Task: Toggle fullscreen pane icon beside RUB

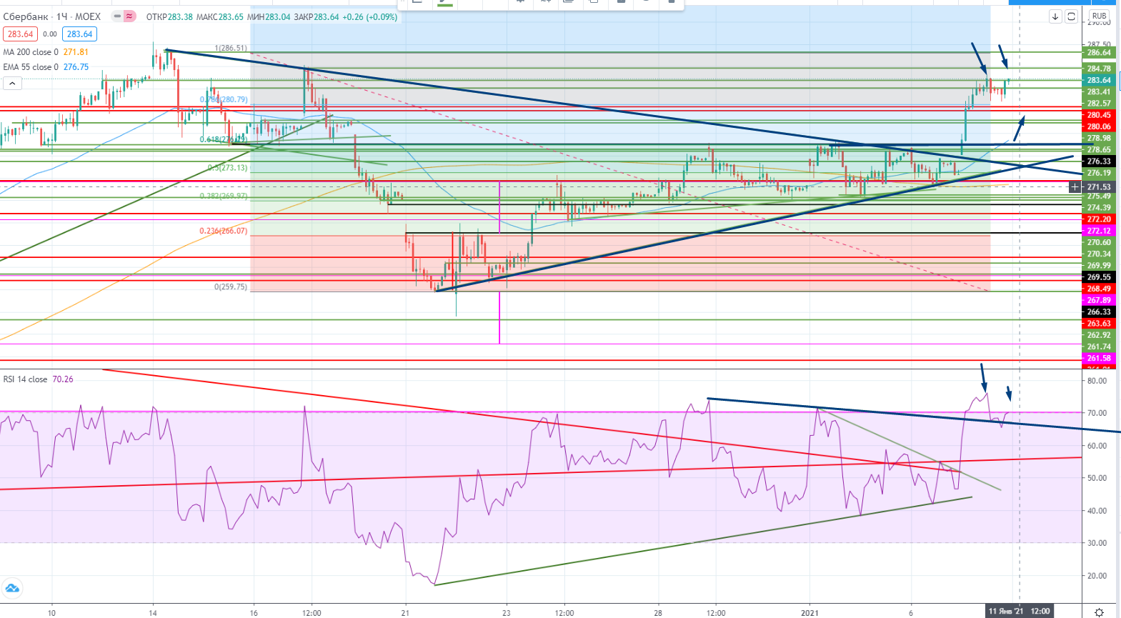Action: click(x=1071, y=16)
